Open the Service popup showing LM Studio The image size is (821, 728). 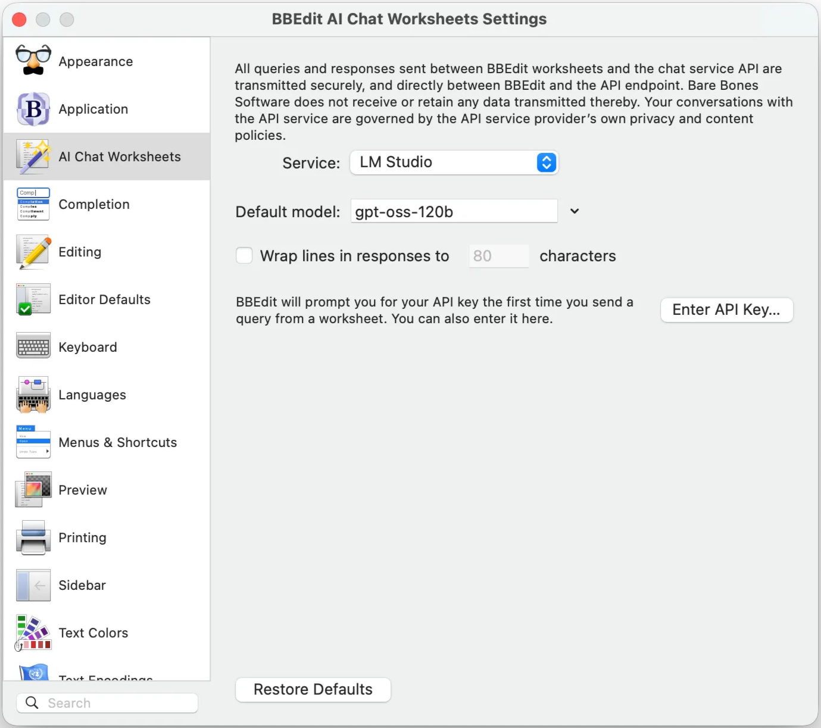point(454,163)
